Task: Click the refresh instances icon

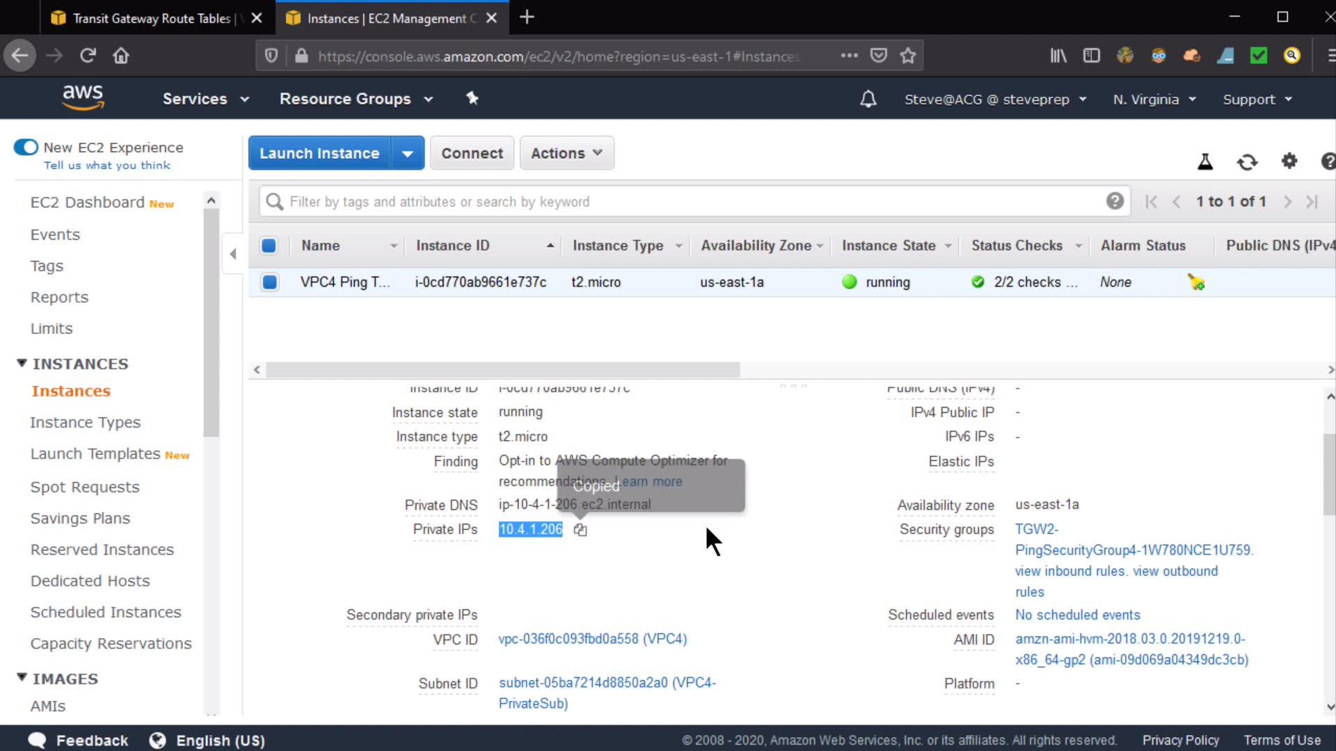Action: coord(1247,162)
